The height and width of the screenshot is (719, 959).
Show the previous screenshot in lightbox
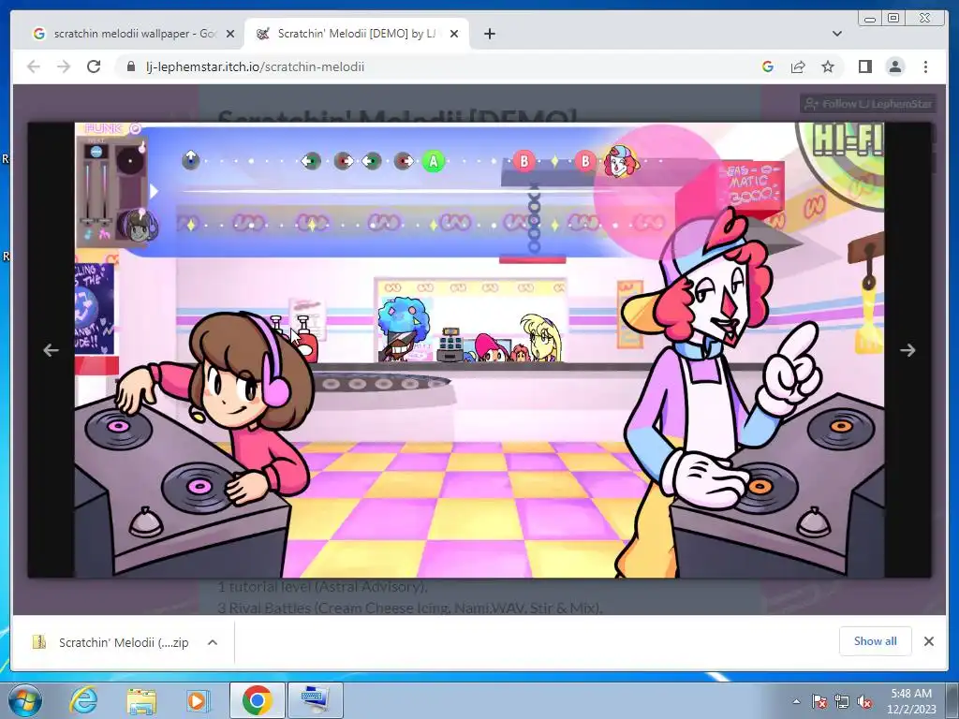(x=51, y=350)
